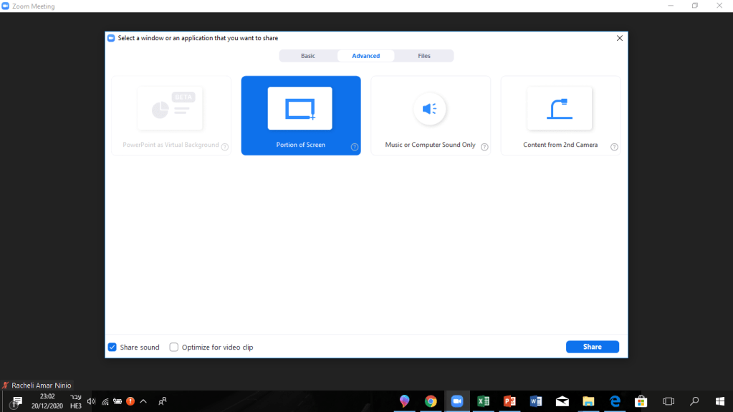Close the share selection dialog
Image resolution: width=733 pixels, height=412 pixels.
tap(620, 38)
